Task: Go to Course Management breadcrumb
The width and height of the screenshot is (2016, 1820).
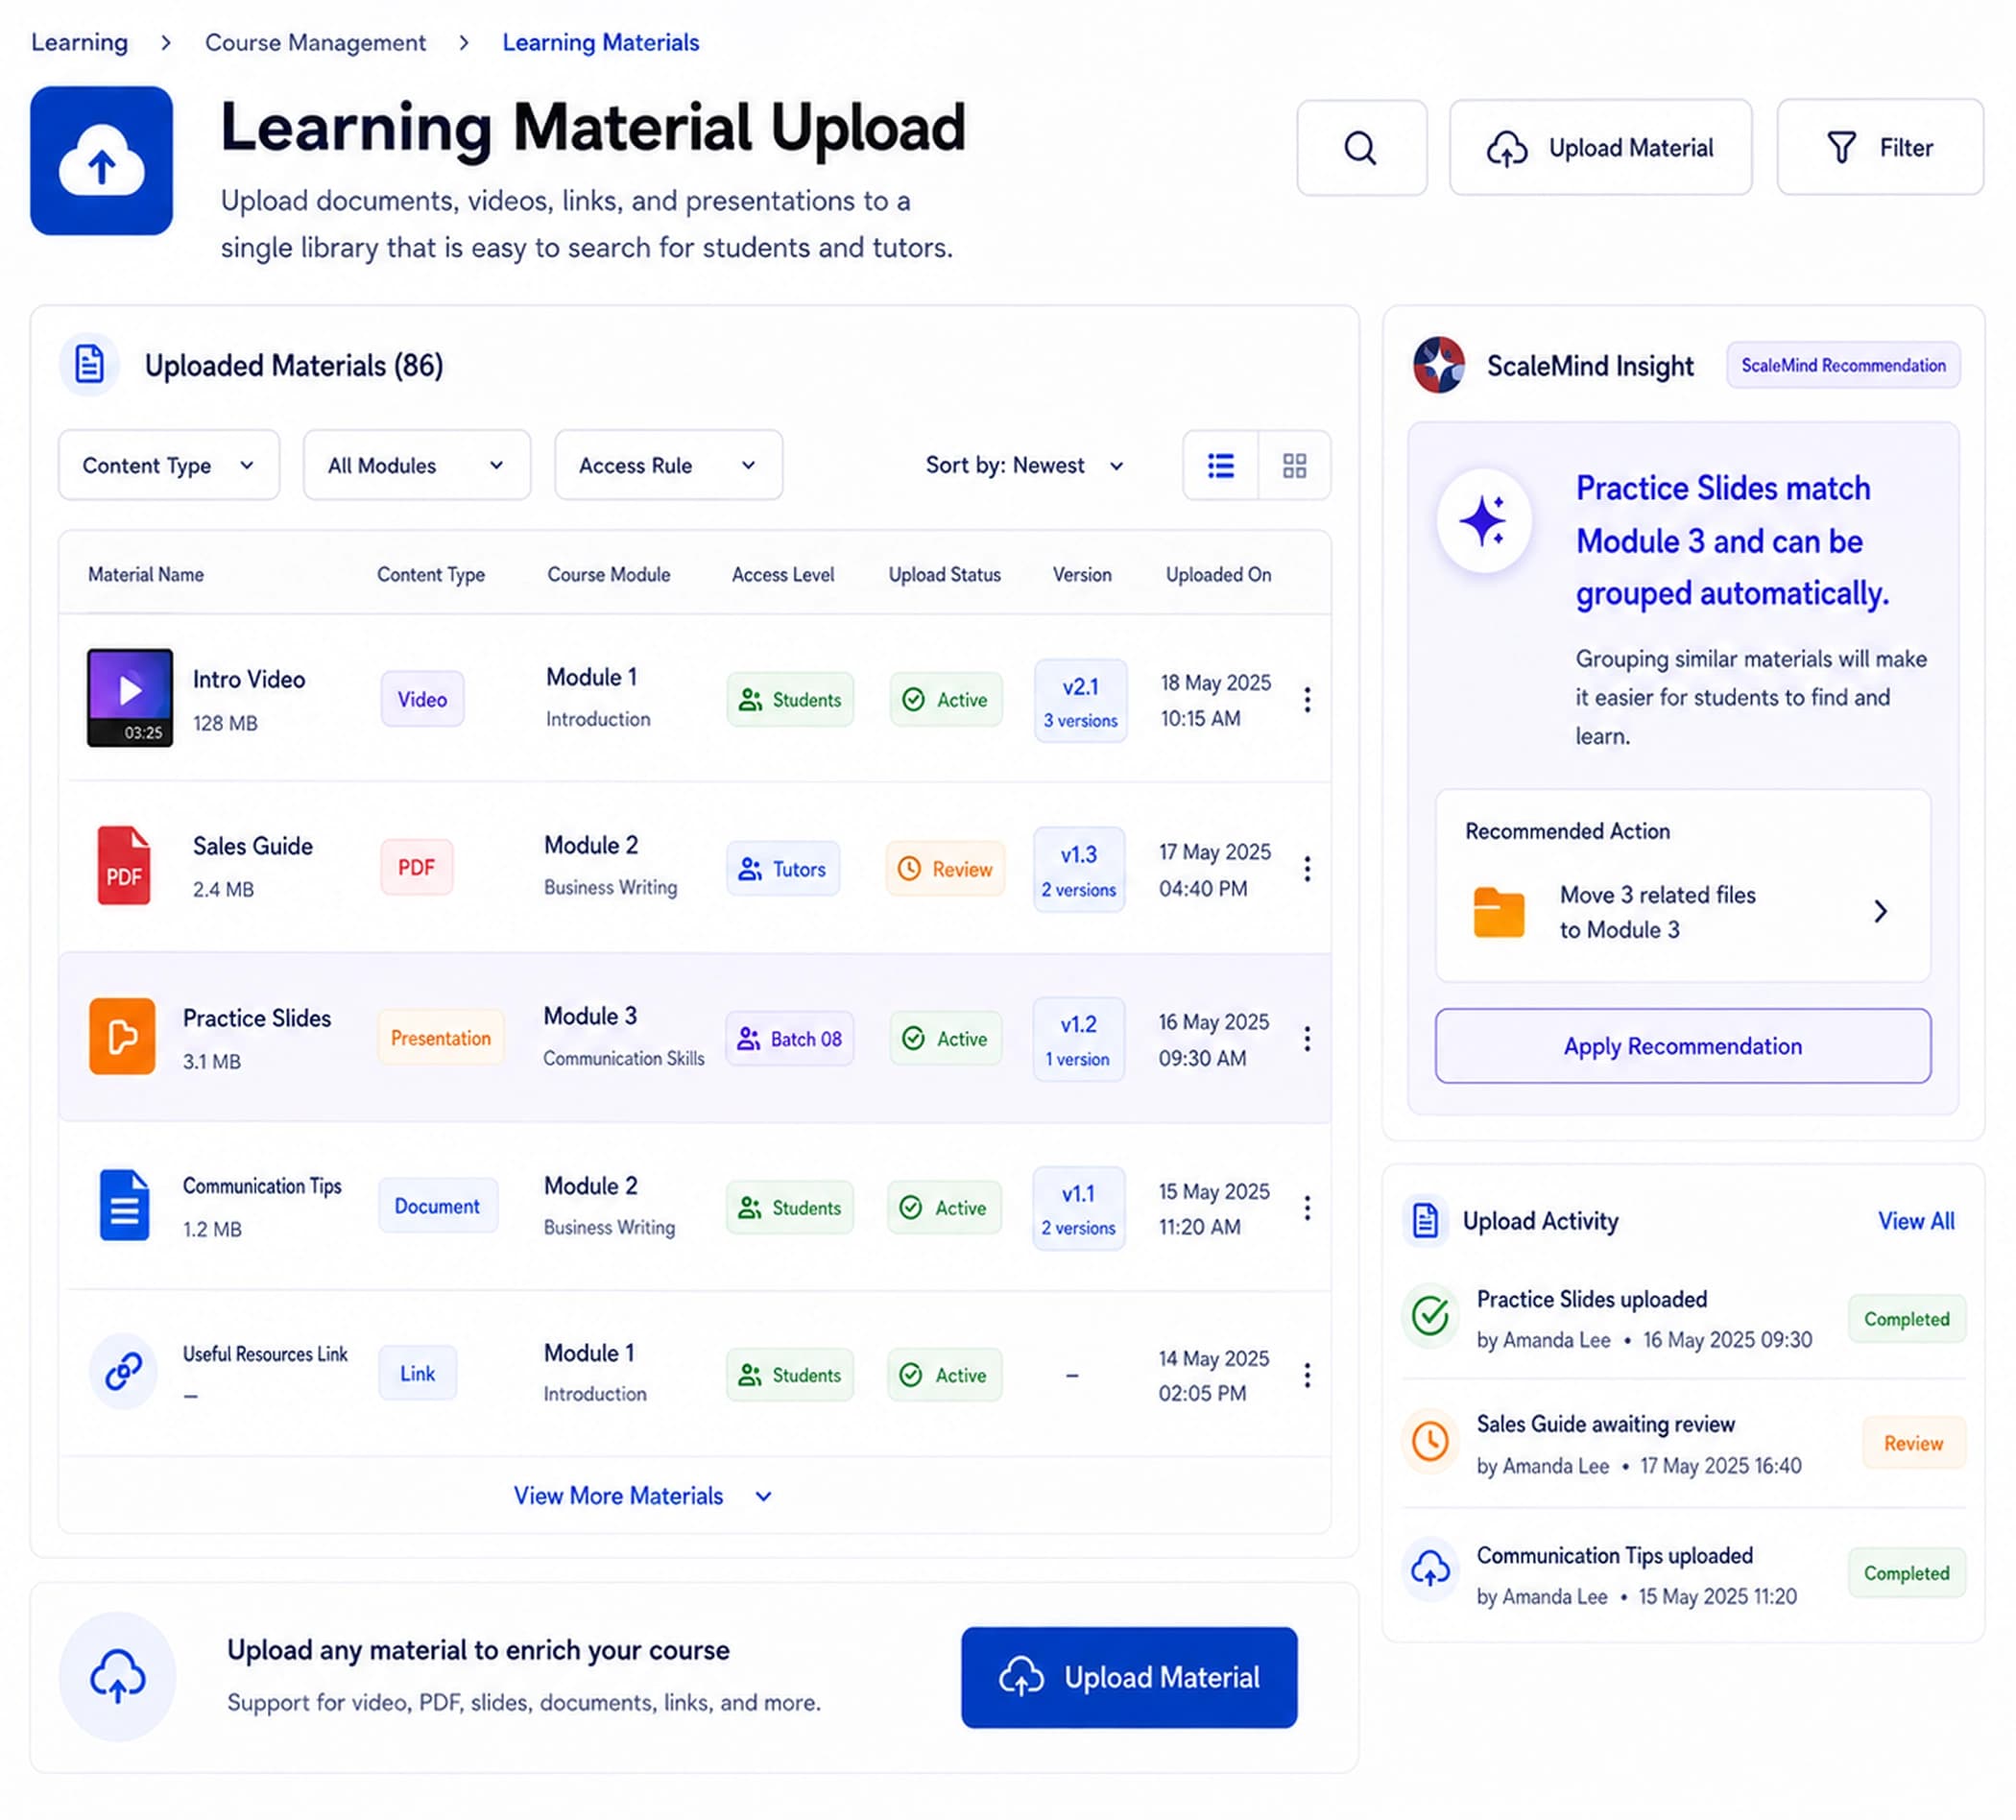Action: tap(315, 42)
